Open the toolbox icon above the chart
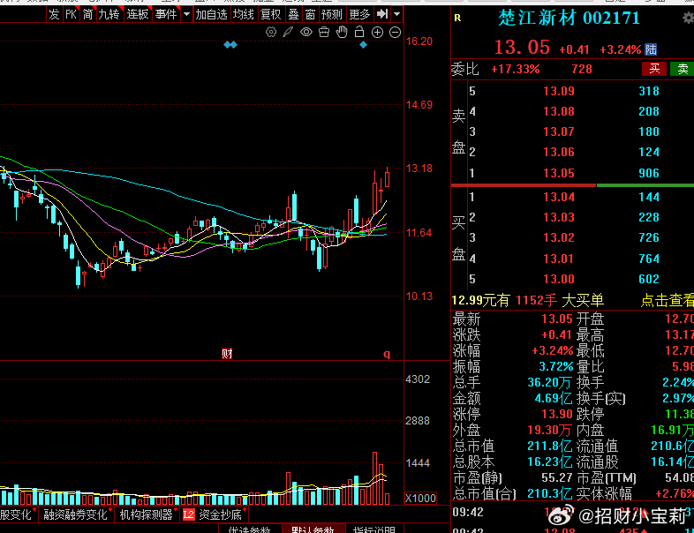 [x=324, y=32]
